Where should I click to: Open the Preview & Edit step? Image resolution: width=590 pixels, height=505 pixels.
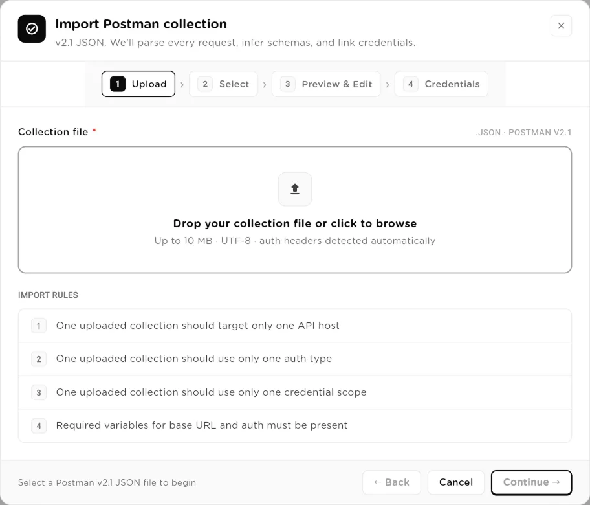tap(326, 84)
